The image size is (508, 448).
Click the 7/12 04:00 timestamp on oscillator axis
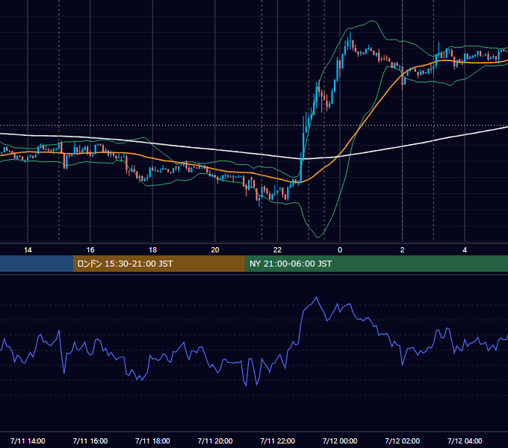tap(465, 441)
